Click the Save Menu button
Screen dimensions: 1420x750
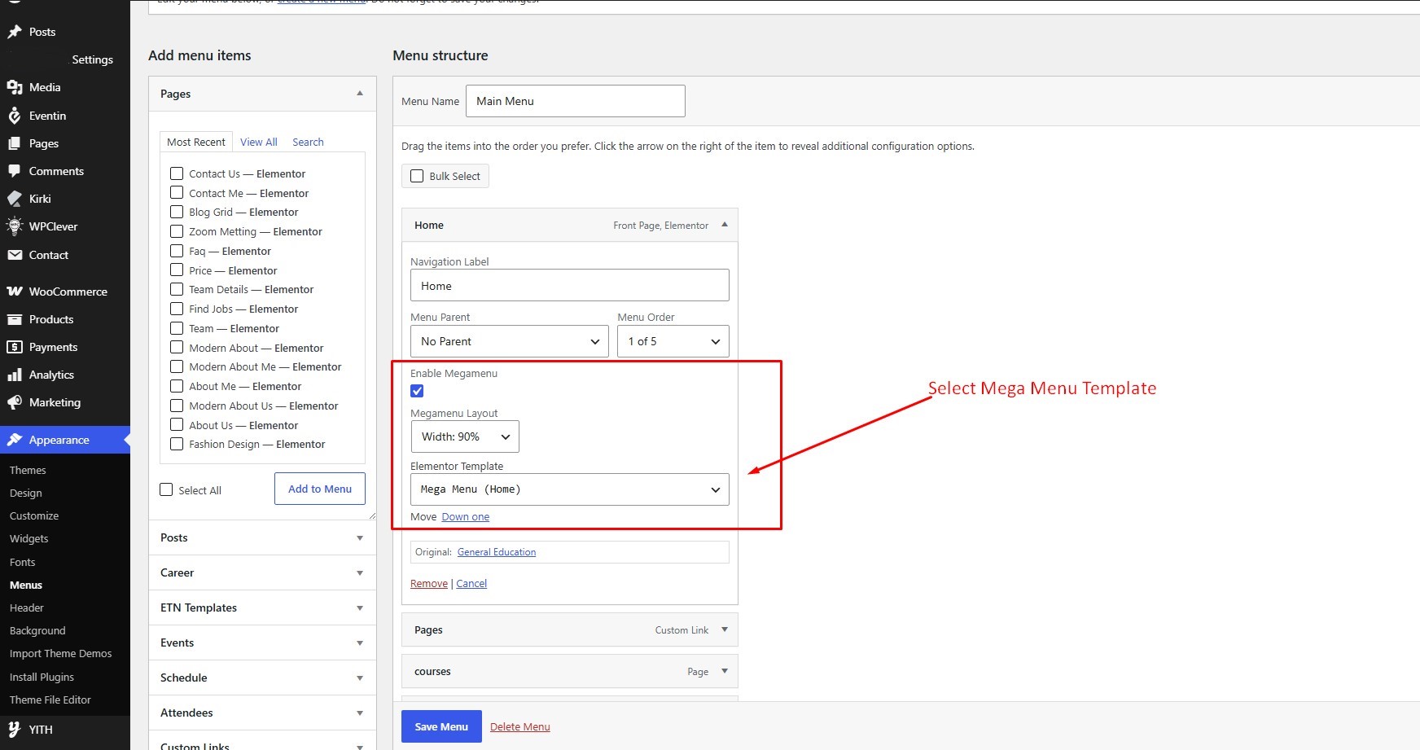tap(441, 726)
